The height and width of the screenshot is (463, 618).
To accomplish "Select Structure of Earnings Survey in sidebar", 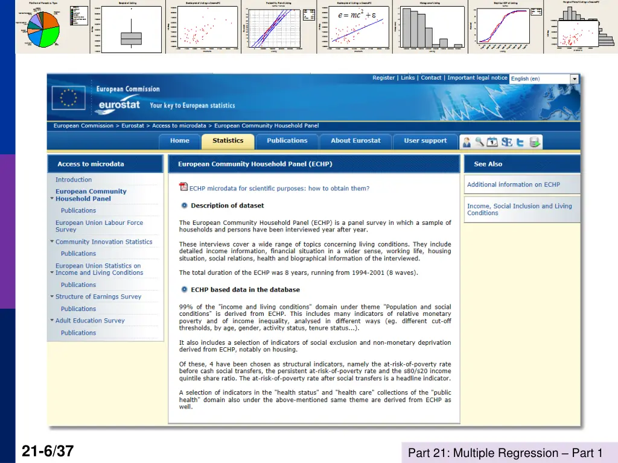I will tap(98, 297).
